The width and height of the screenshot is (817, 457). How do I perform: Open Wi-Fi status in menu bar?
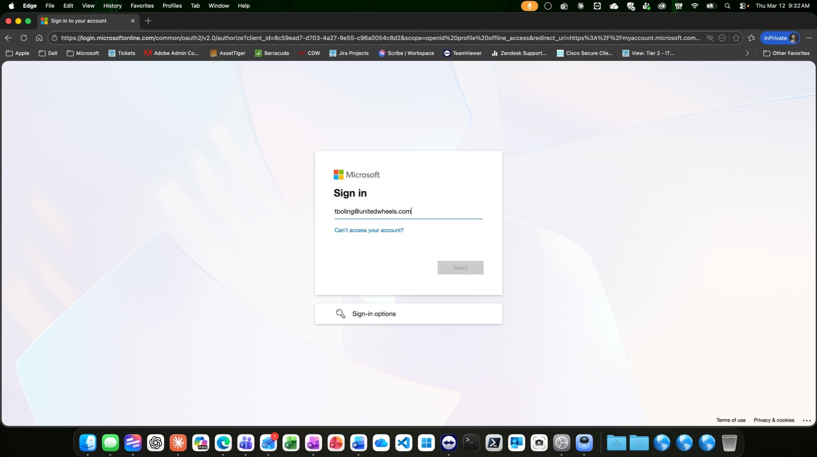695,6
